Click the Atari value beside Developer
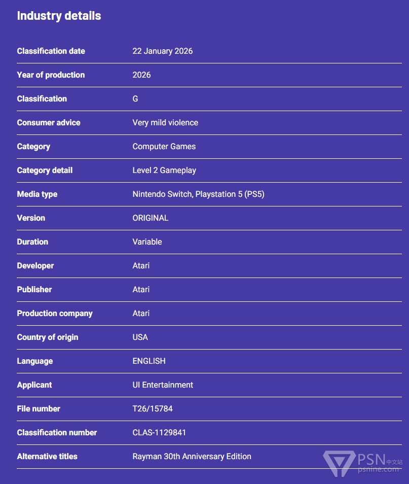This screenshot has width=409, height=484. tap(141, 266)
